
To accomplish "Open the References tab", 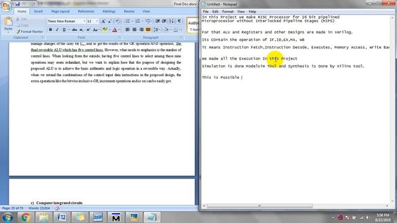I will tap(86, 11).
